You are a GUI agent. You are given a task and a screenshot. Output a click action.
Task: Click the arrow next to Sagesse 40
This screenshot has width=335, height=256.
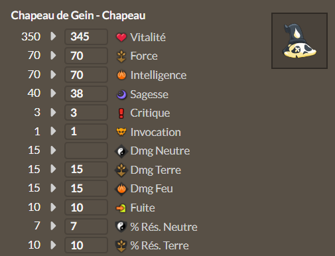point(53,93)
